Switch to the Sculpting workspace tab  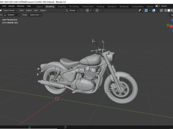pos(62,6)
